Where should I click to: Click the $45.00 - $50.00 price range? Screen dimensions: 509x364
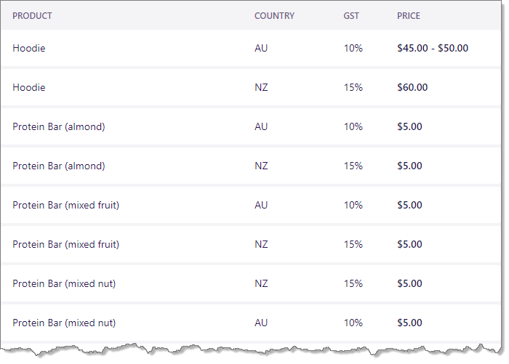433,49
